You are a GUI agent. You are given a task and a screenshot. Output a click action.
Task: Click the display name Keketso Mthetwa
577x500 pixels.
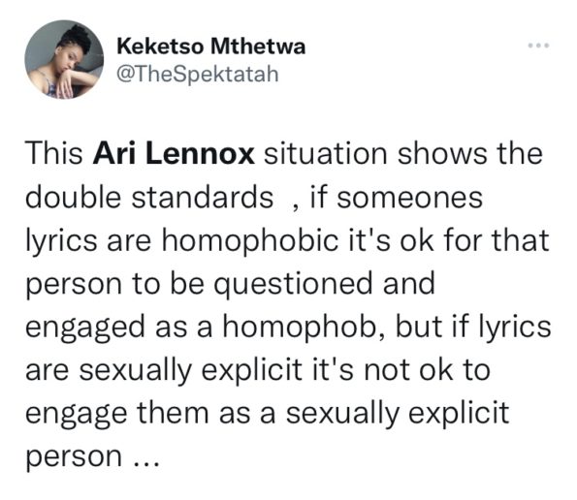(x=211, y=47)
